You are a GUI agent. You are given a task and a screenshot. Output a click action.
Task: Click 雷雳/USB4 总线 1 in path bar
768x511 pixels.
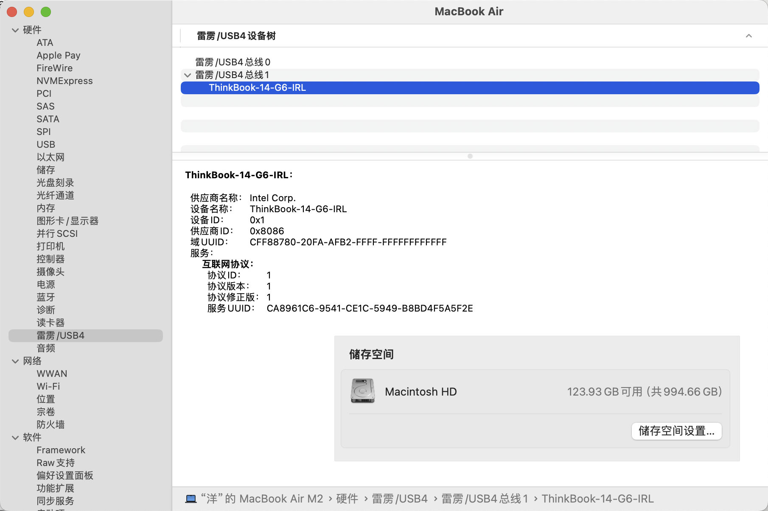point(485,499)
